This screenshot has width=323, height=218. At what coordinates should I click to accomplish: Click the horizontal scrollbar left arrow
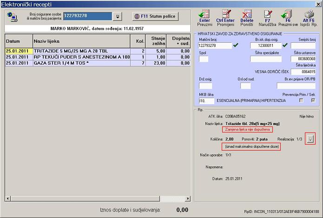[8, 198]
